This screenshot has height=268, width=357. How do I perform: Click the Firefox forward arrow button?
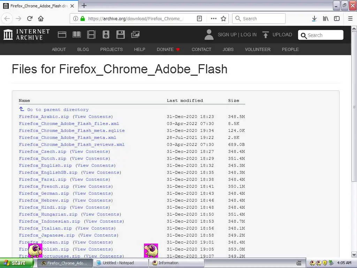(18, 18)
